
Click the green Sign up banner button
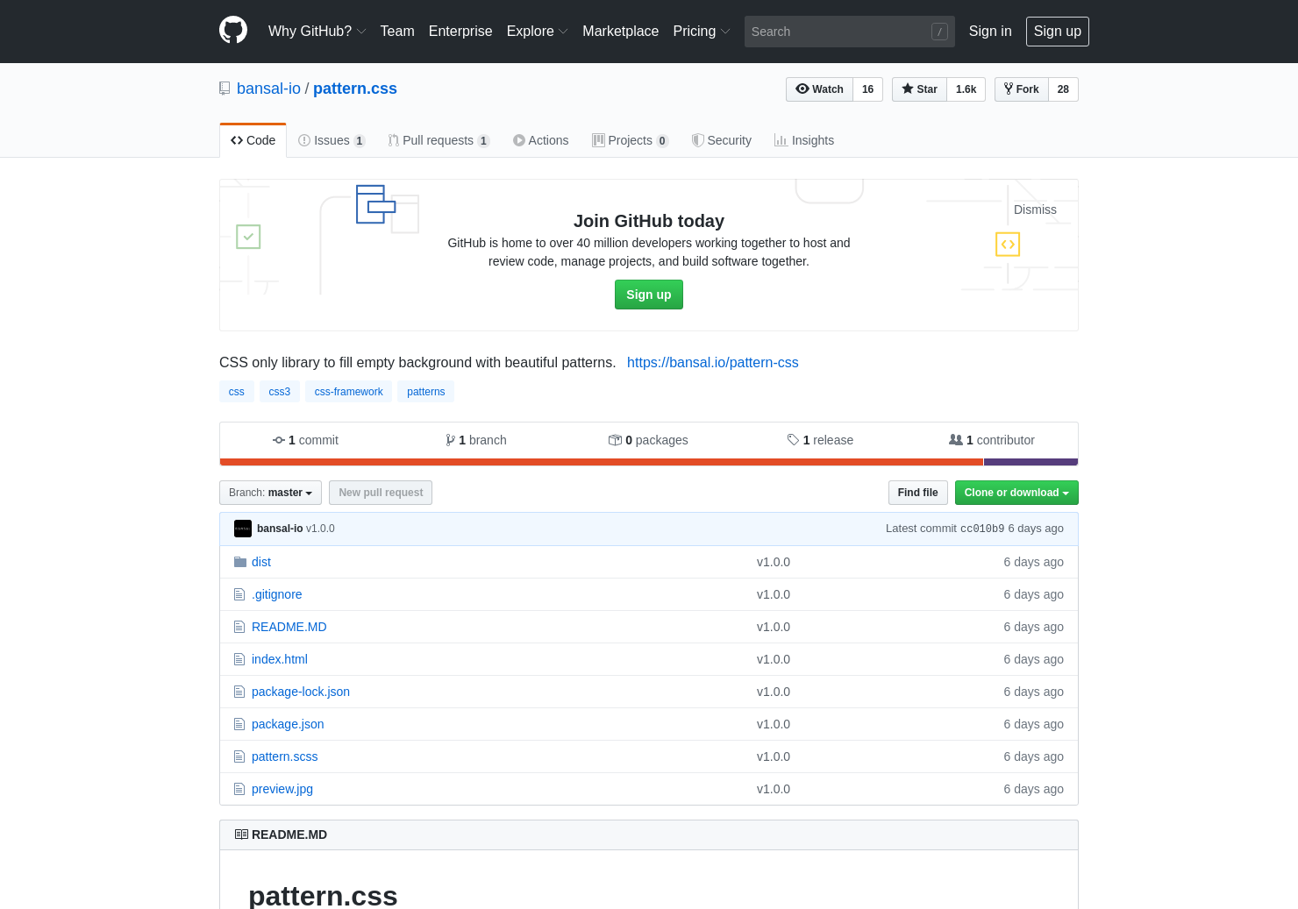click(649, 295)
